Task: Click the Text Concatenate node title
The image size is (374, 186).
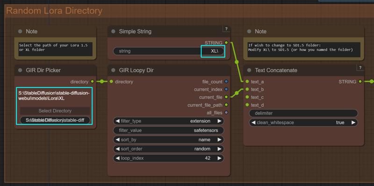Action: pos(276,71)
